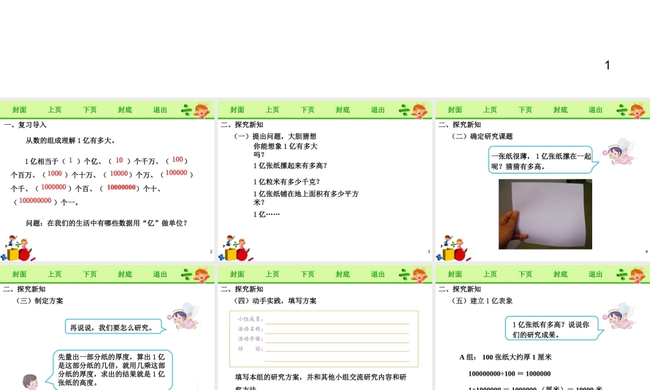Click the speech bubble asking 1亿张纸有多高
Screen dimensions: 650x390
coord(552,328)
